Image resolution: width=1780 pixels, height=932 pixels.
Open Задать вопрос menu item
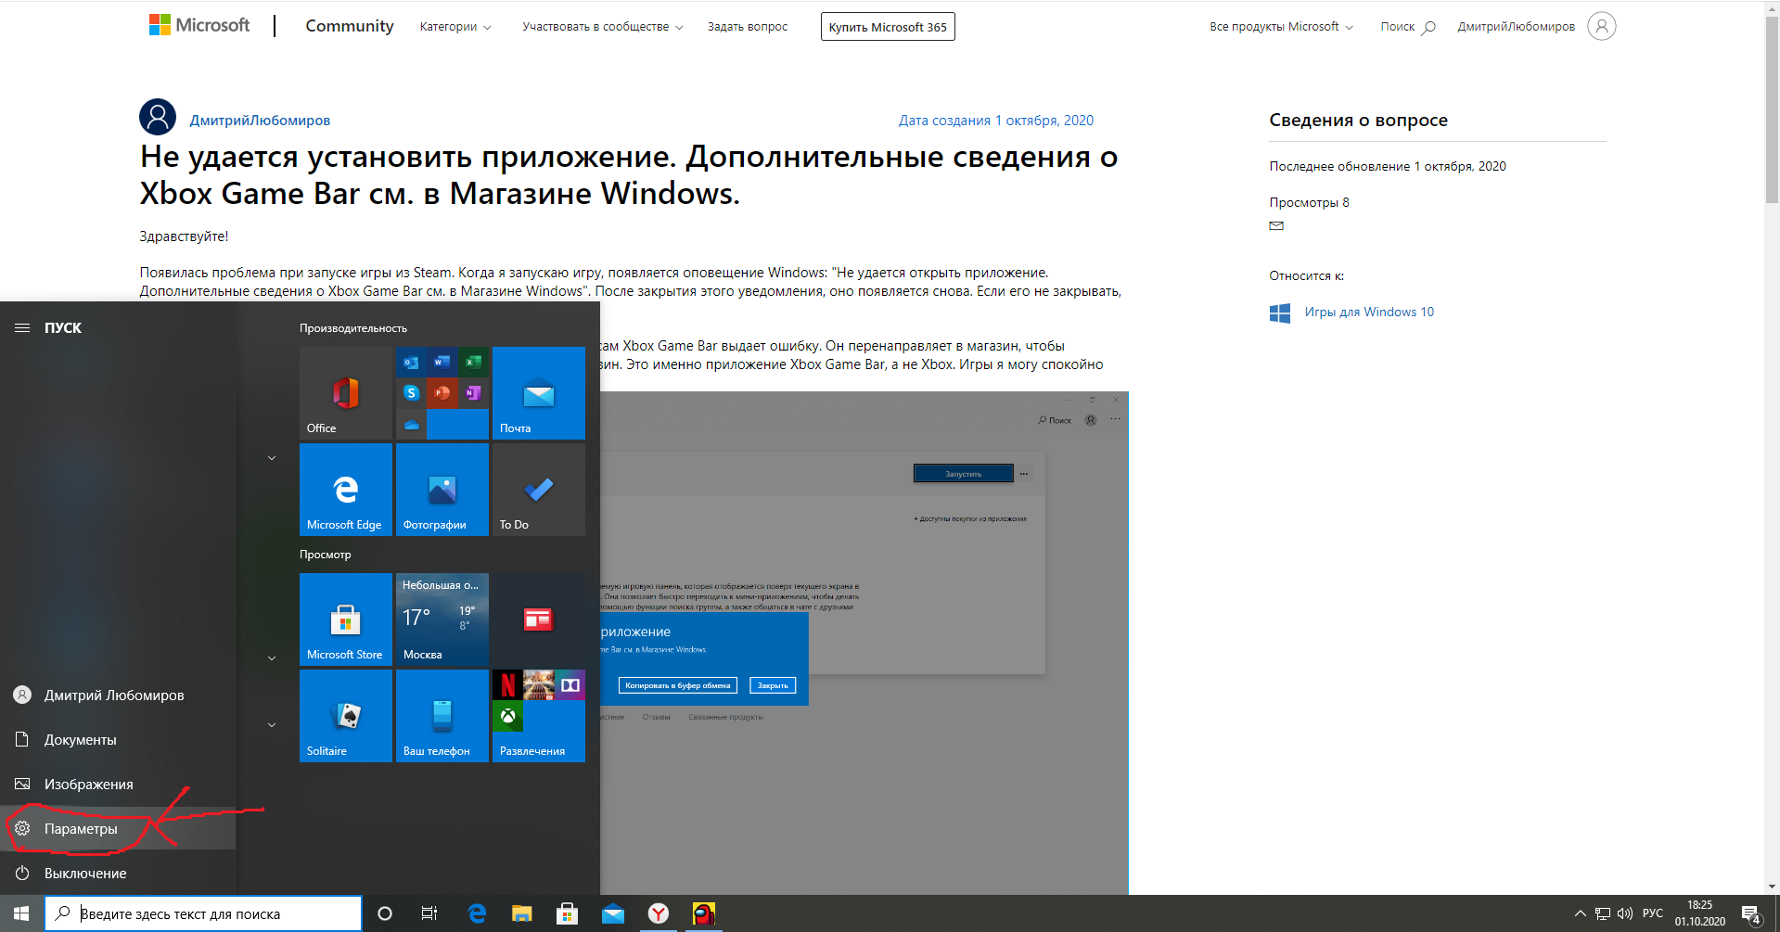[748, 27]
